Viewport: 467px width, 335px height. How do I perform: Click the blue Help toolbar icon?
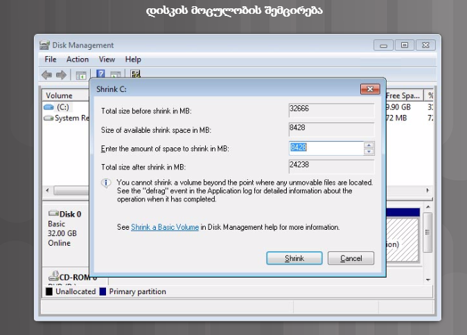(x=101, y=75)
